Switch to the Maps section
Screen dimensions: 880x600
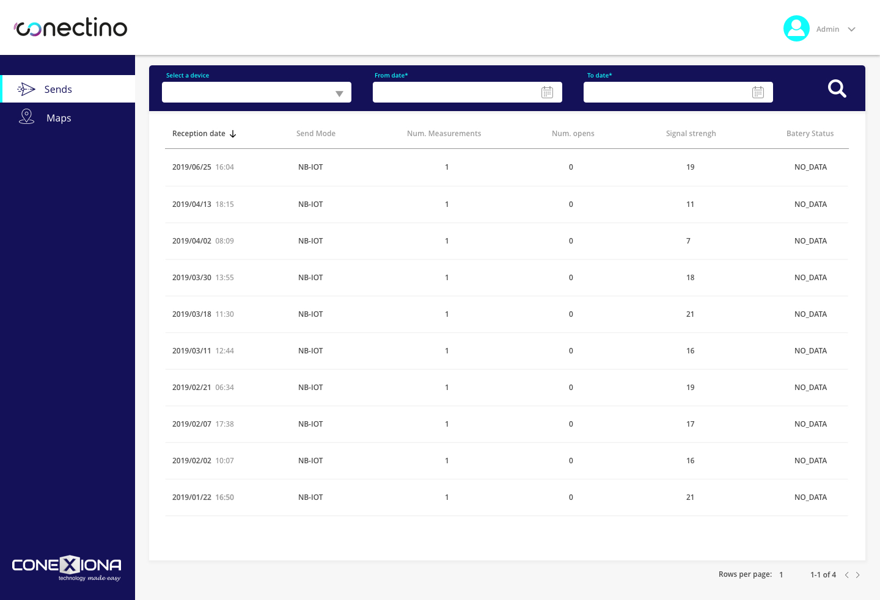coord(59,118)
